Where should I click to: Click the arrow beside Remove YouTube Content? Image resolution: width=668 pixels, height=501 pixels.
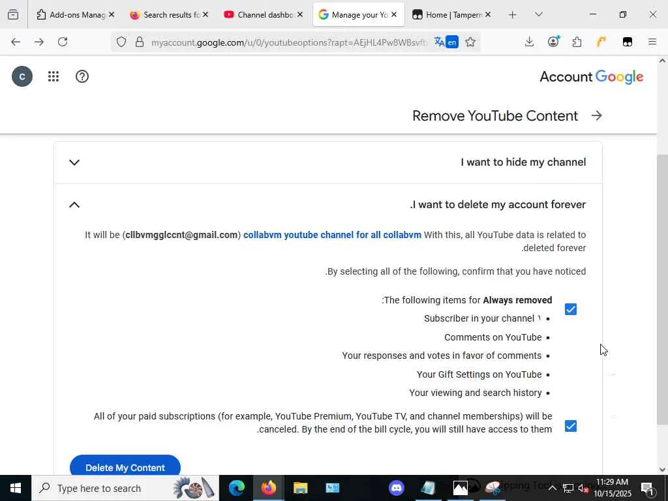(597, 115)
